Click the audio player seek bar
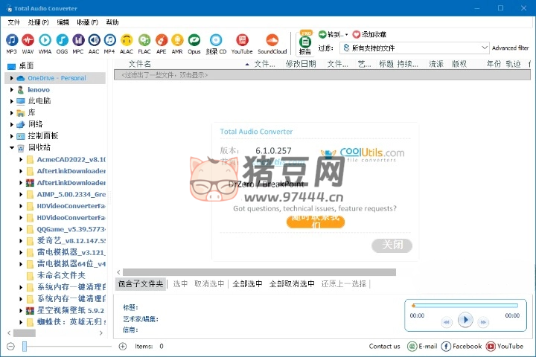The image size is (536, 357). pyautogui.click(x=465, y=305)
